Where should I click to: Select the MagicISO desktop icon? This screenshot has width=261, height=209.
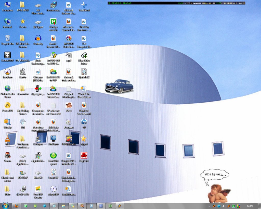pyautogui.click(x=53, y=189)
